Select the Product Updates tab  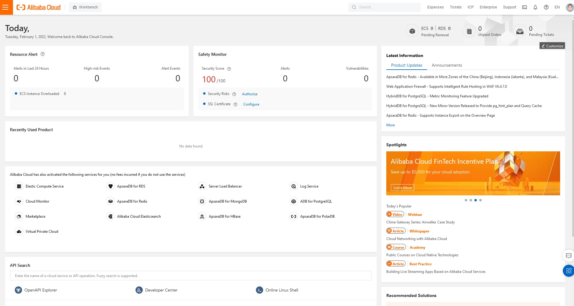pos(407,65)
